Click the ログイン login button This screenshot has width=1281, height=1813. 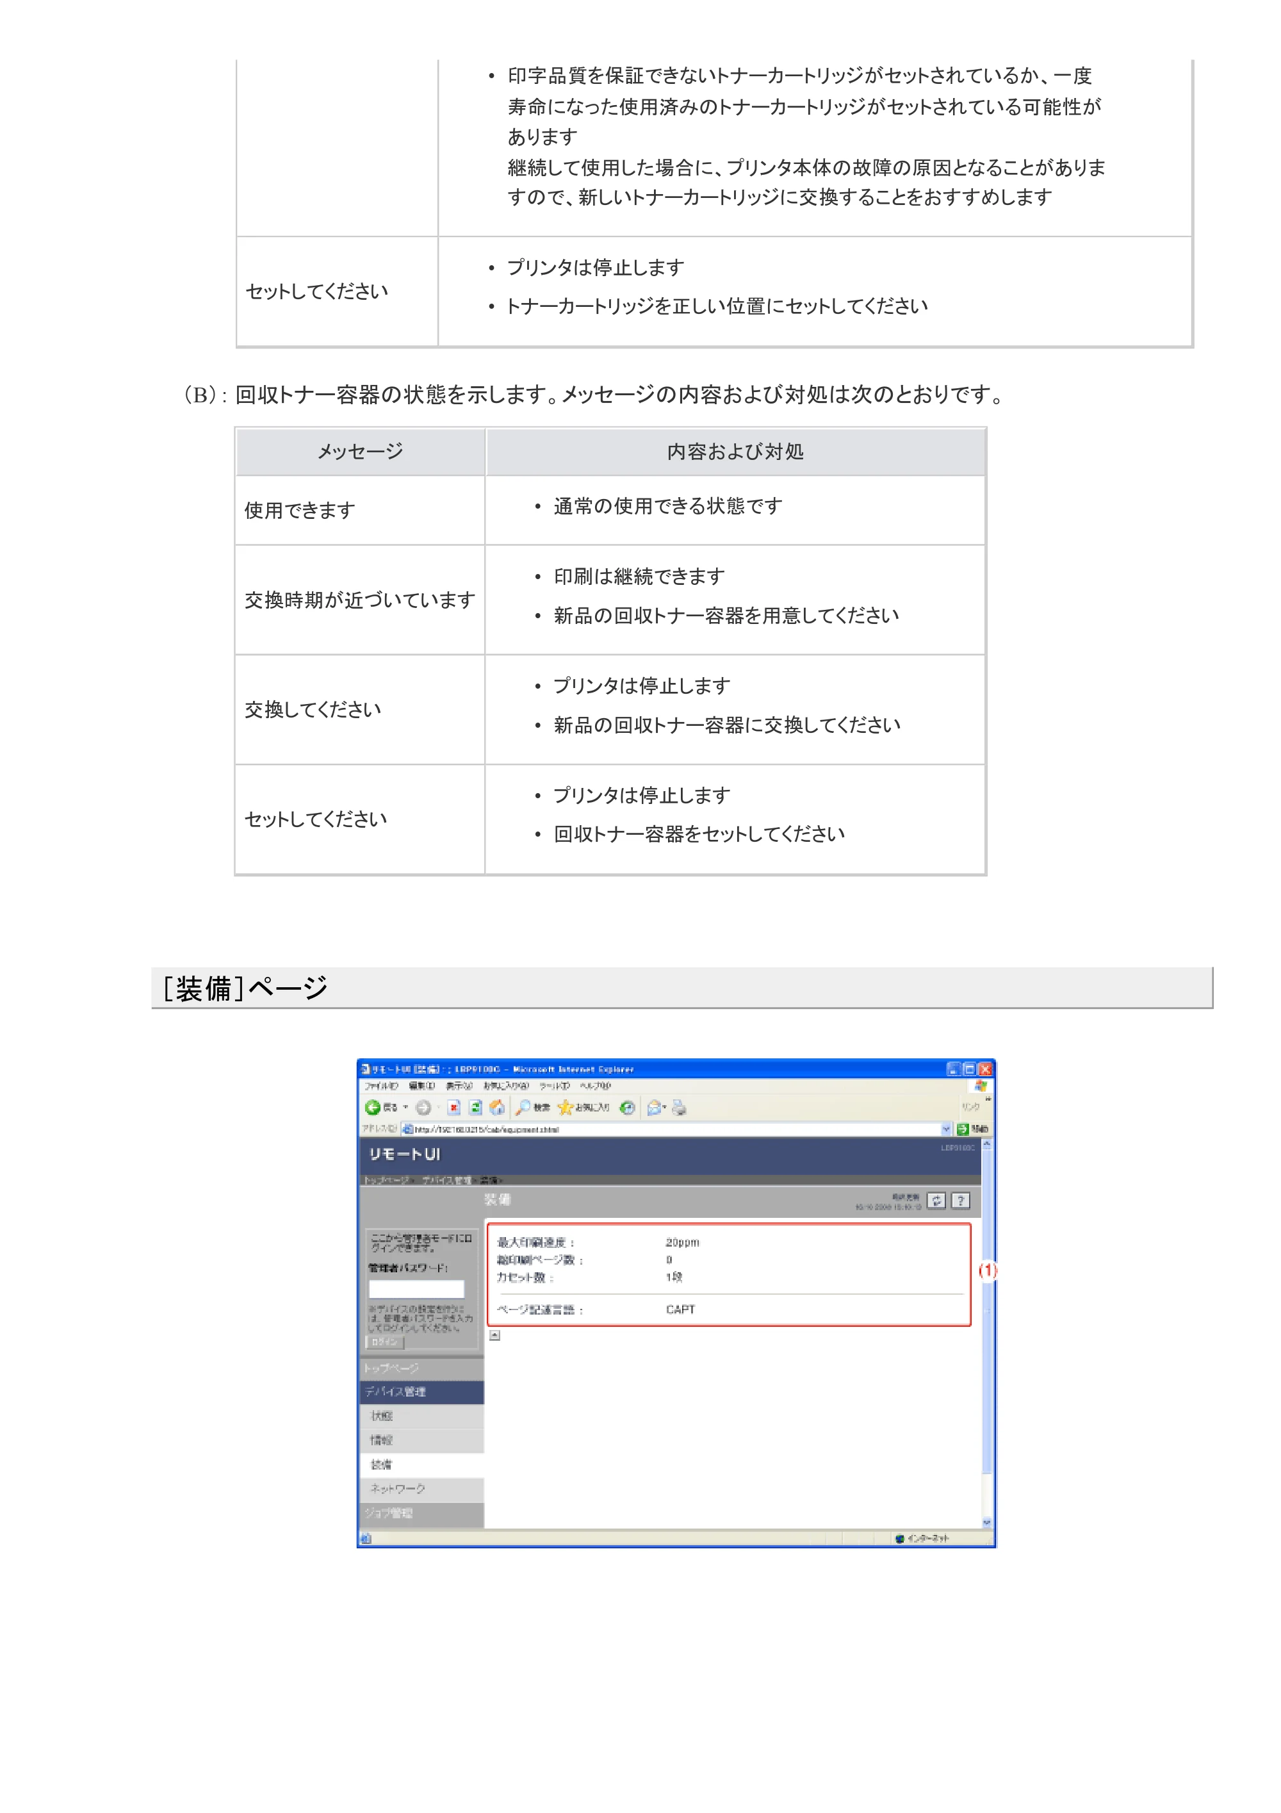(385, 1341)
